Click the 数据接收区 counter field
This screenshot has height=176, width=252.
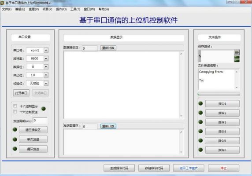(x=90, y=48)
